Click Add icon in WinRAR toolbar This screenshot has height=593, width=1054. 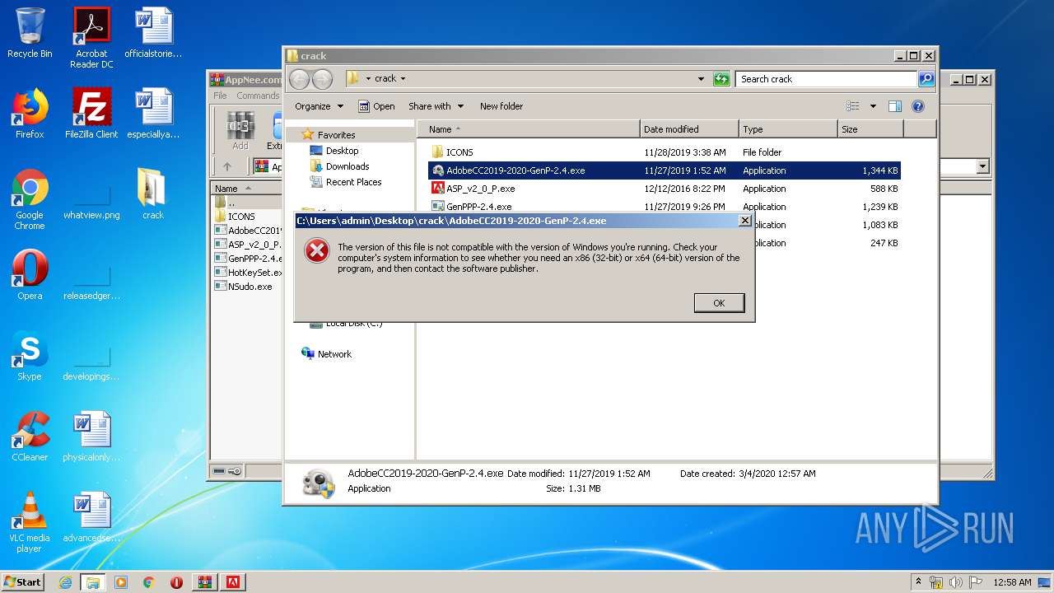(240, 132)
